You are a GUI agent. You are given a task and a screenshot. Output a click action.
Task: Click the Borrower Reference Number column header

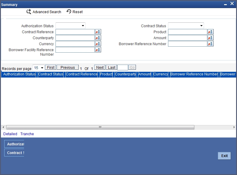(194, 74)
